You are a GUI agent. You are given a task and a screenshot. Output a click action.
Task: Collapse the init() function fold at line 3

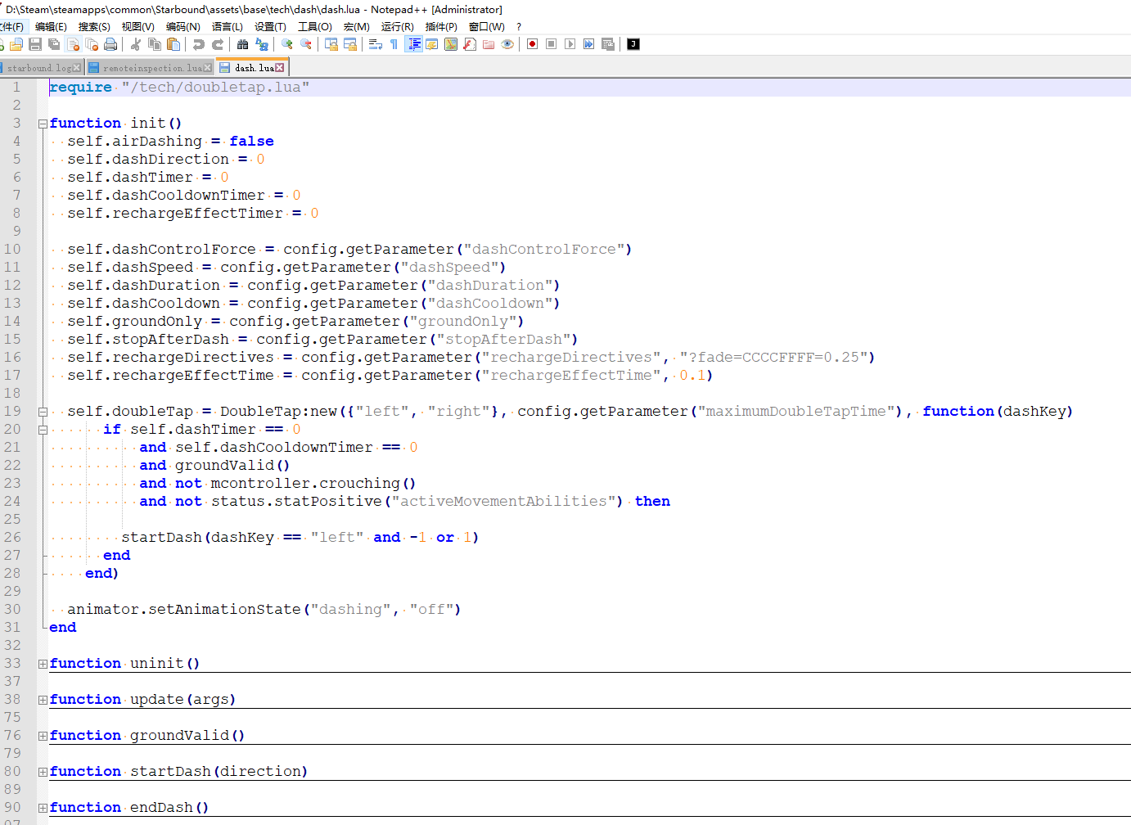(43, 124)
